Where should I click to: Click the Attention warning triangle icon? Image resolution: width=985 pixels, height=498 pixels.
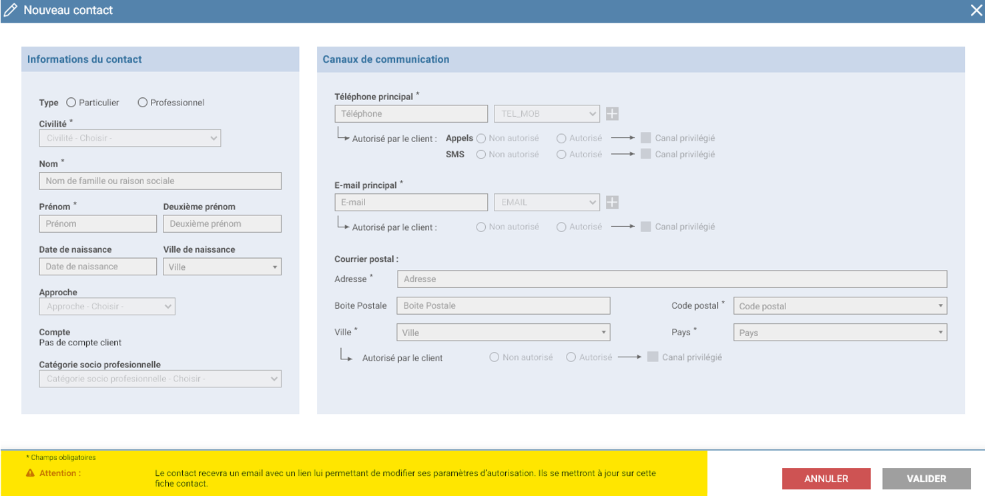tap(30, 473)
